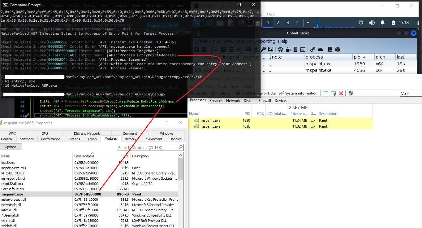Click the Search Modules input field
Viewport: 422px width, 228px height.
[148, 147]
